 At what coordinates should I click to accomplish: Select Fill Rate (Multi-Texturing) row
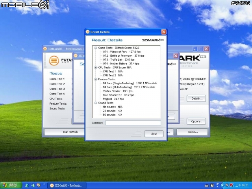[129, 87]
